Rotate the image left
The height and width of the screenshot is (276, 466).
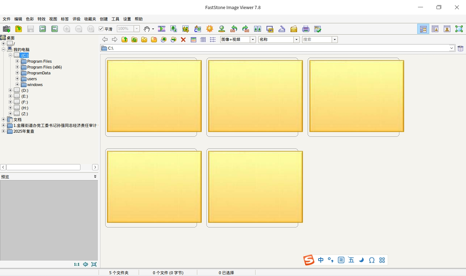click(234, 29)
